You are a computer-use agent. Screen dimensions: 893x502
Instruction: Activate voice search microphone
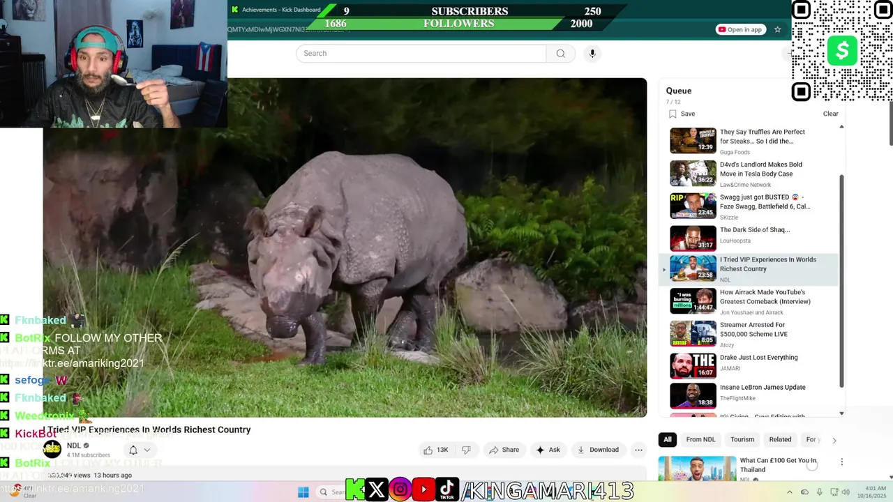click(592, 54)
